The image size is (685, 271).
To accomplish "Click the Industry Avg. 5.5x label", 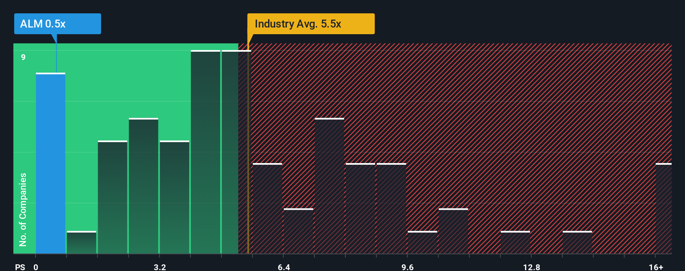I will click(311, 24).
